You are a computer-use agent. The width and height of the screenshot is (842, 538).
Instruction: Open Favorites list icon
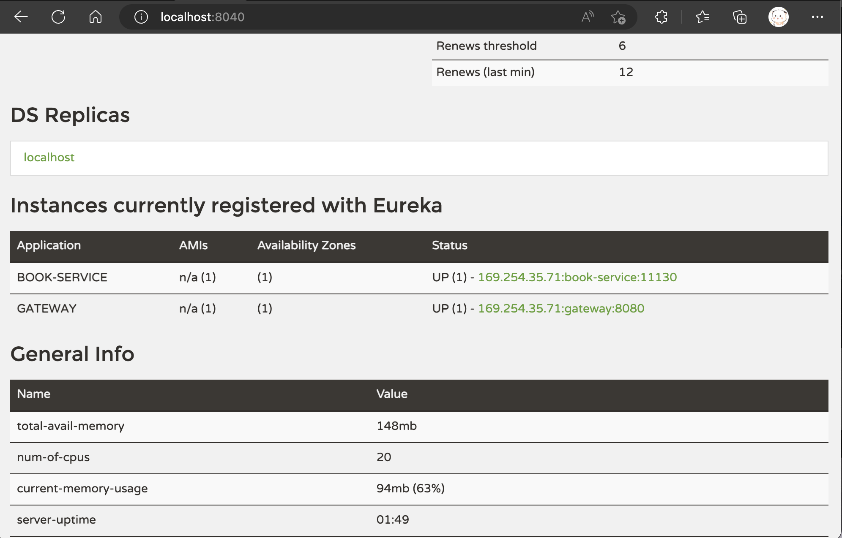click(702, 17)
